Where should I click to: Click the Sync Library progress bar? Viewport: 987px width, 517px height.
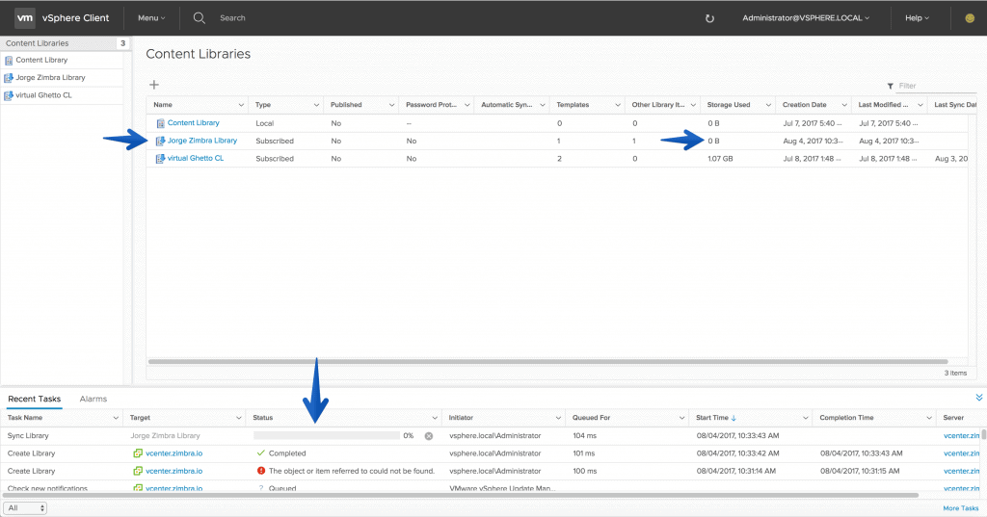326,436
